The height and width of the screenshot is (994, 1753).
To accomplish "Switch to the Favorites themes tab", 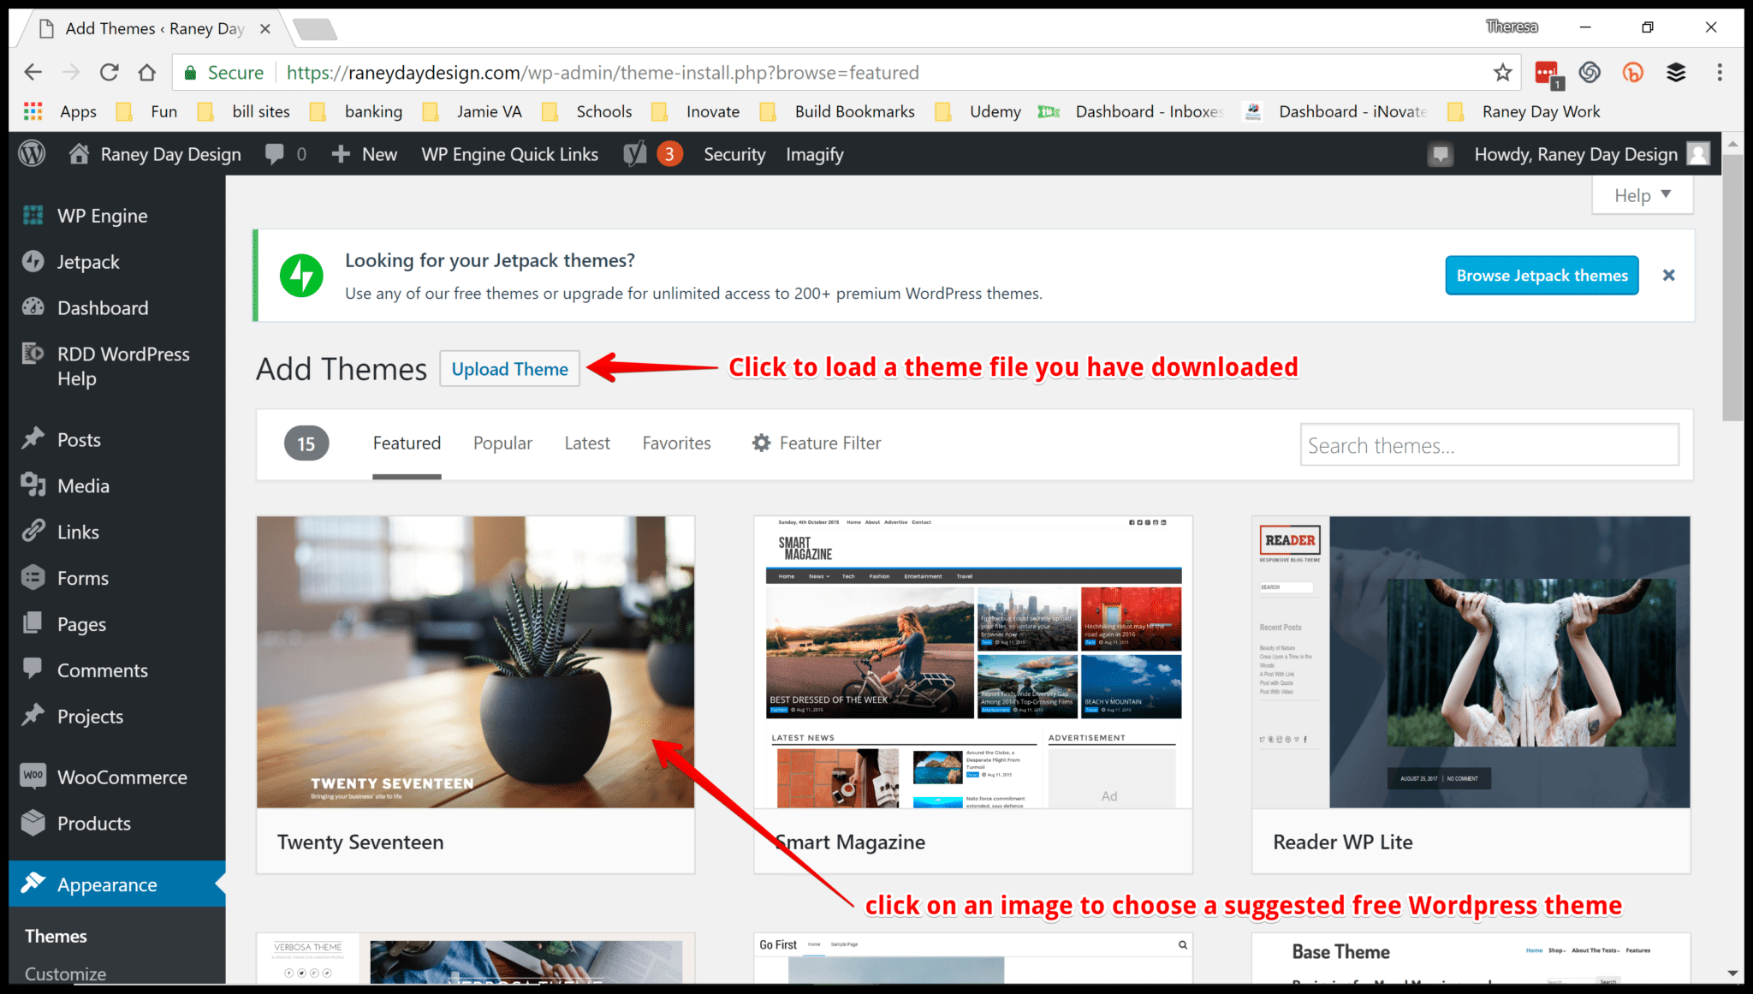I will 677,443.
